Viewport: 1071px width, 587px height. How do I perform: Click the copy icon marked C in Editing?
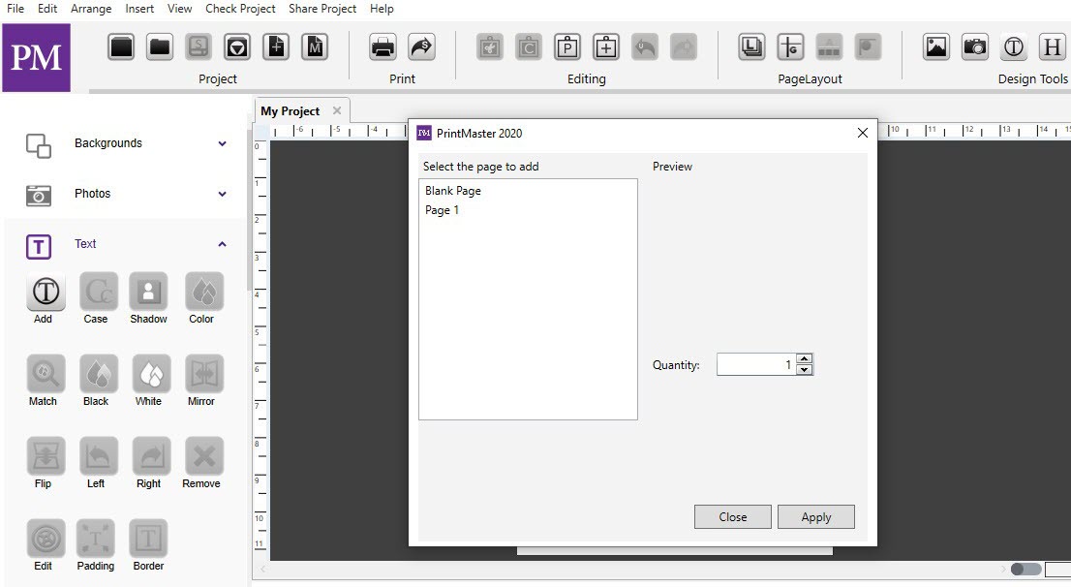click(529, 47)
